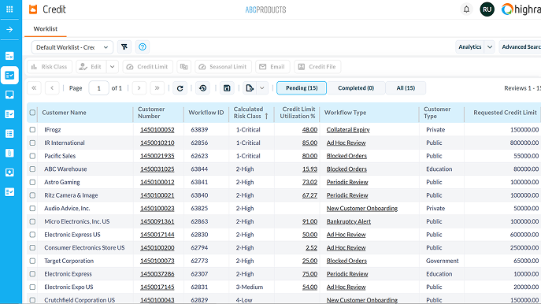Viewport: 541px width, 304px height.
Task: Expand the export options dropdown arrow
Action: [x=262, y=88]
